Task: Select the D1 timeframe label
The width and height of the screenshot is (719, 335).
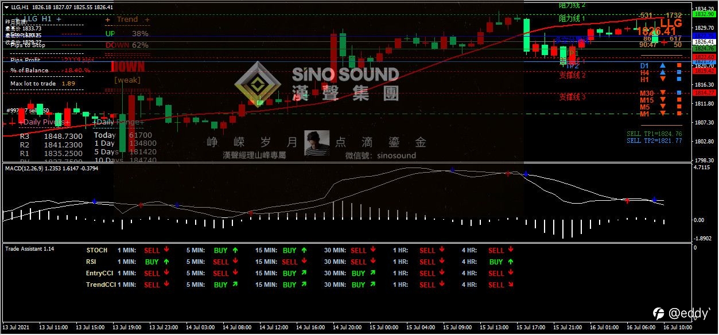Action: pos(644,66)
